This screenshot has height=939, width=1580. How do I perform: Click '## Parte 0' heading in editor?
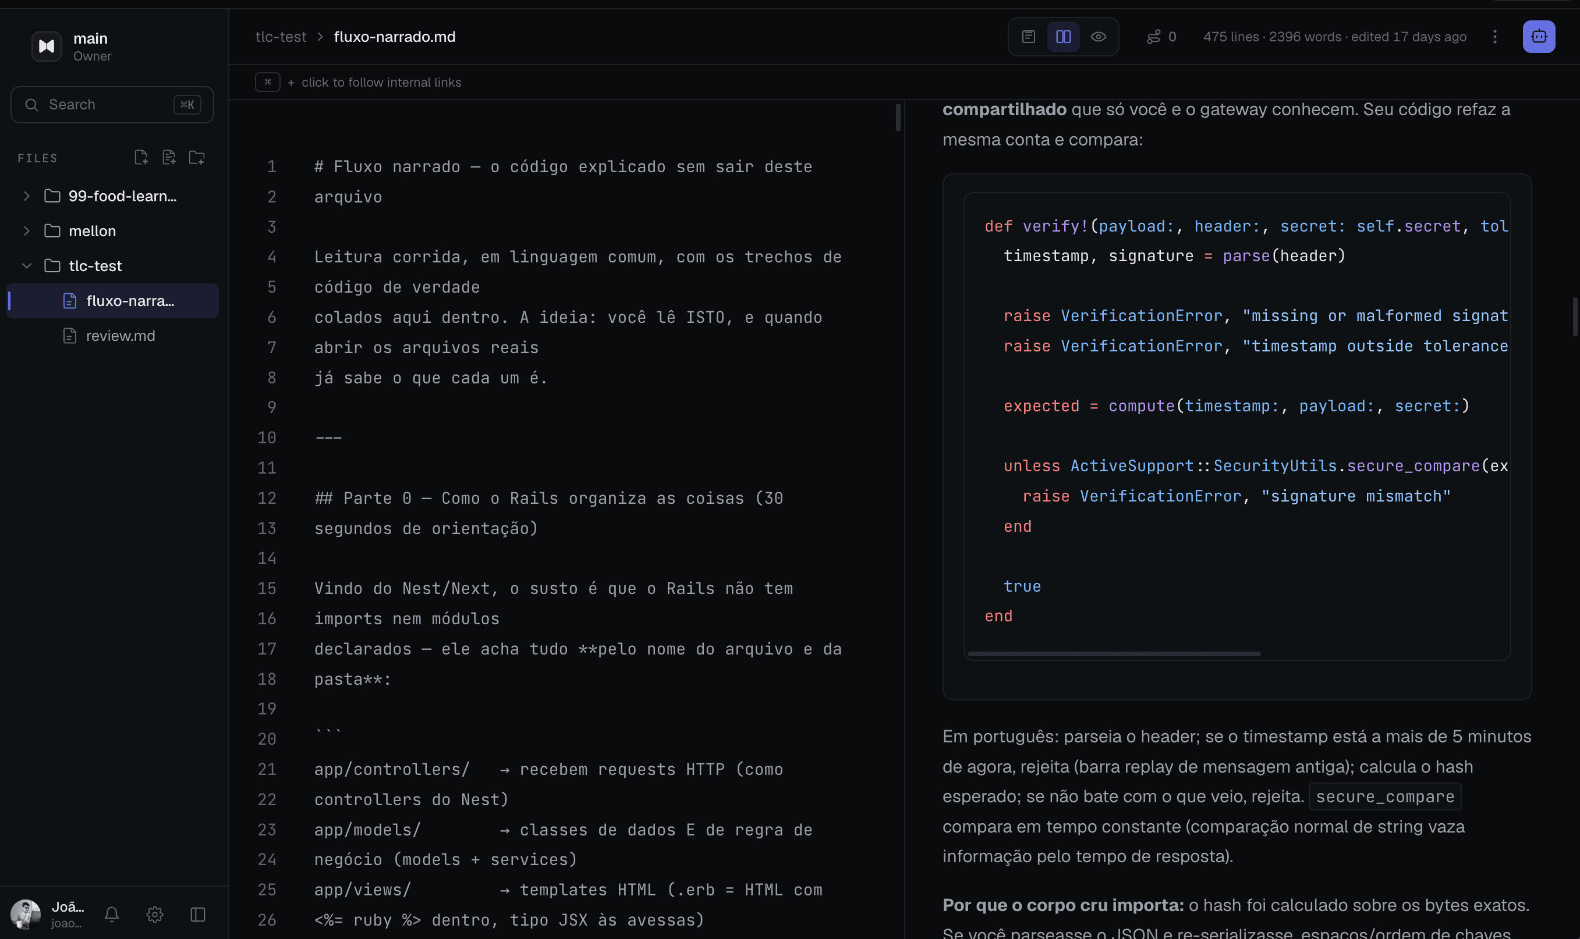tap(549, 499)
